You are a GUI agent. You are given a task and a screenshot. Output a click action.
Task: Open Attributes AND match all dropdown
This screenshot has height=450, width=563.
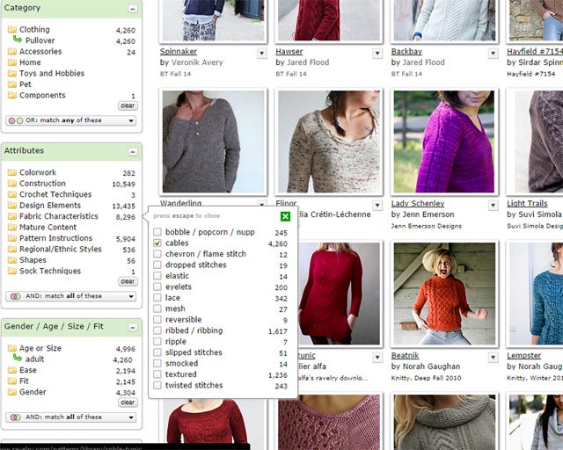pos(71,296)
